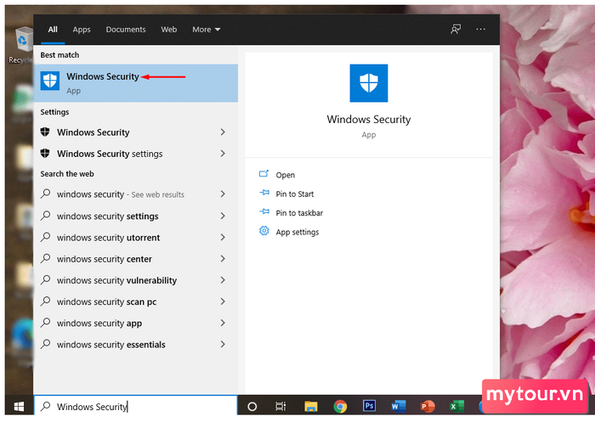Click the Windows Security title in the preview pane
The width and height of the screenshot is (595, 422).
(368, 119)
